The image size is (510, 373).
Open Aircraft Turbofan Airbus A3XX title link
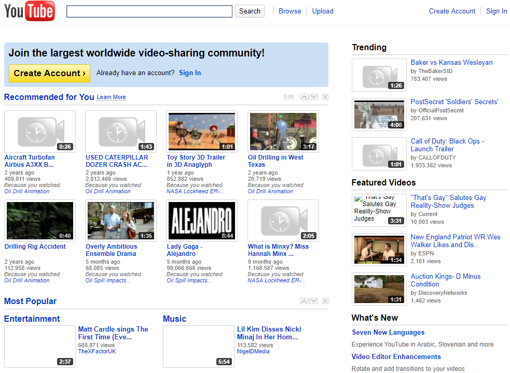30,161
